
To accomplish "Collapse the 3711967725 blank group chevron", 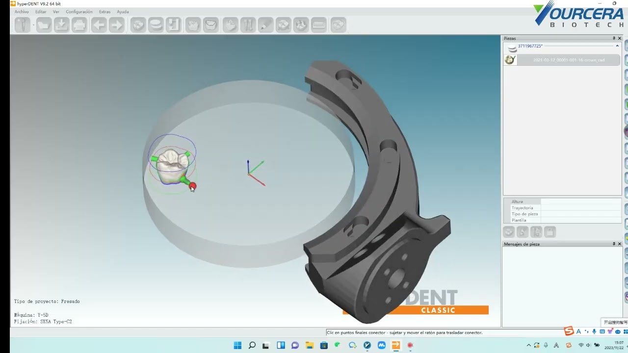I will (x=617, y=46).
